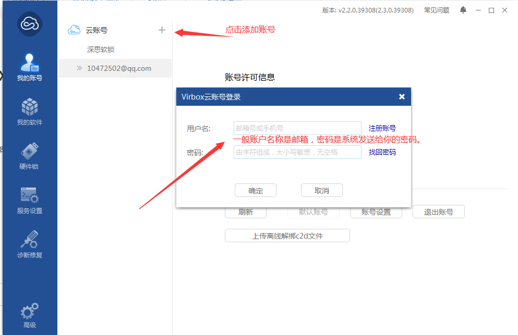Click the 用户名 input field
The height and width of the screenshot is (335, 518).
[297, 128]
